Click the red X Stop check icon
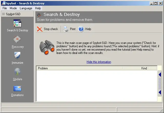 (40, 29)
